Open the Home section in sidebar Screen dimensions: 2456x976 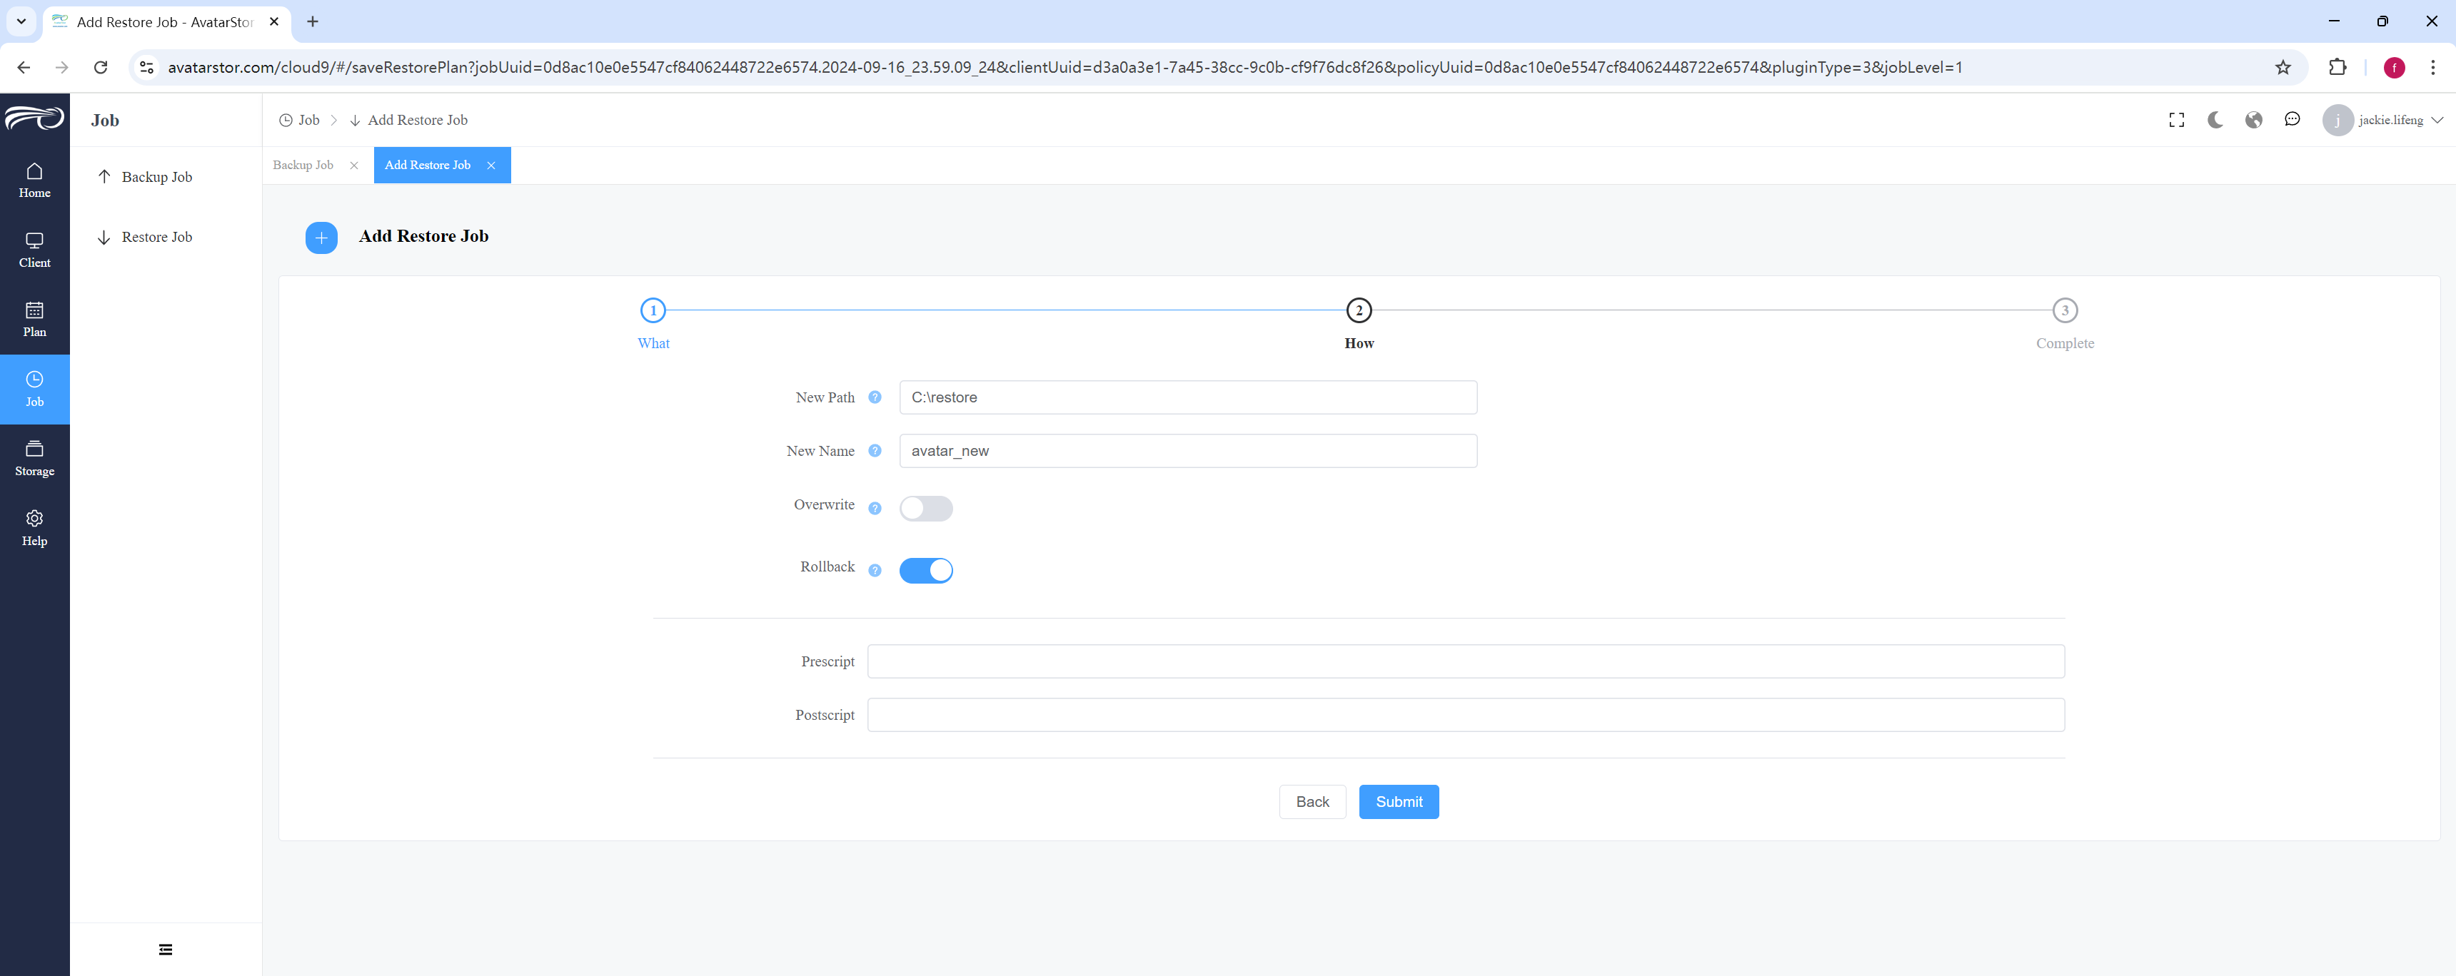[x=34, y=180]
